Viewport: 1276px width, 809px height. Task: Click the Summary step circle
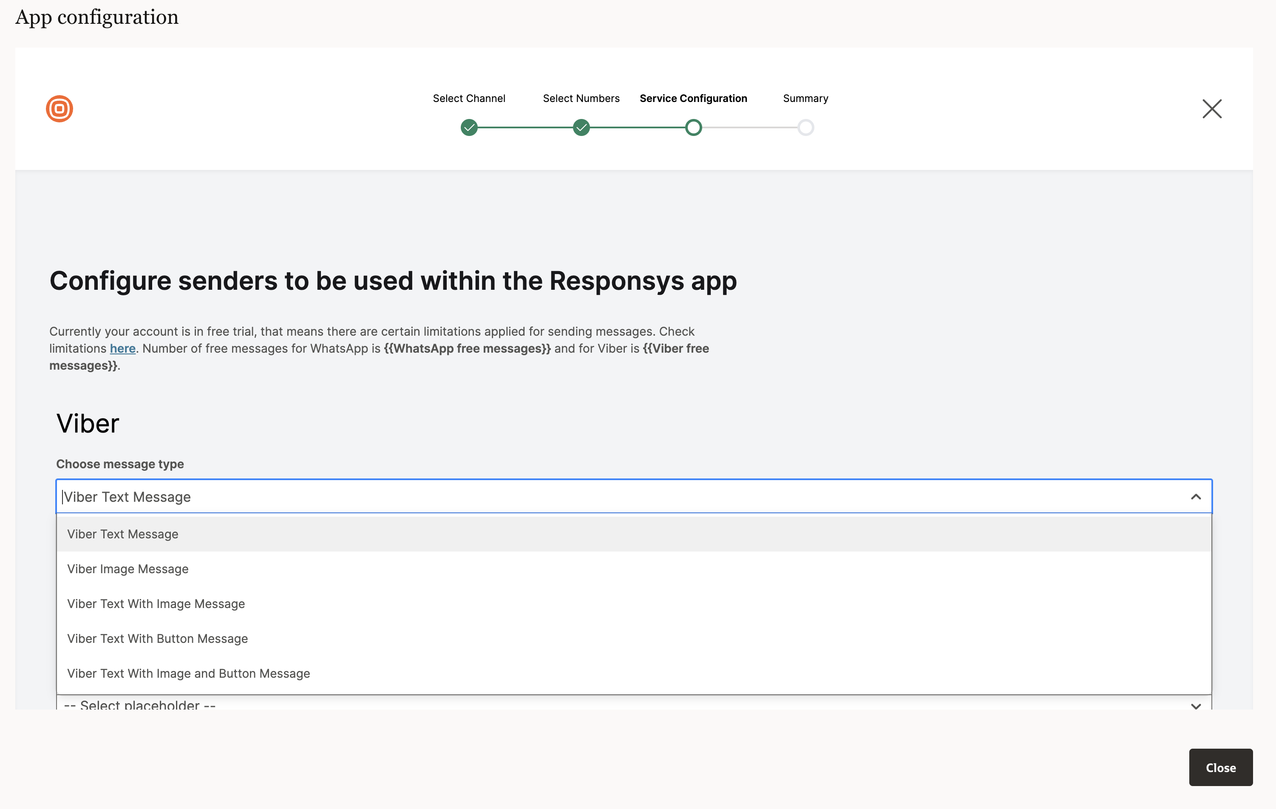[805, 128]
